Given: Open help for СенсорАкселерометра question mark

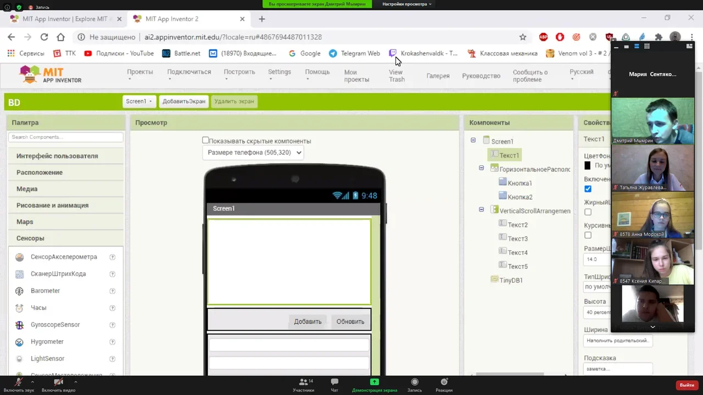Looking at the screenshot, I should [x=112, y=257].
